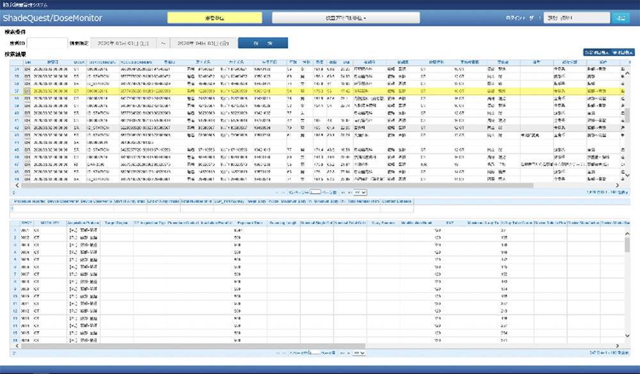640x374 pixels.
Task: Click the DR icon in results row 43
Action: click(28, 135)
